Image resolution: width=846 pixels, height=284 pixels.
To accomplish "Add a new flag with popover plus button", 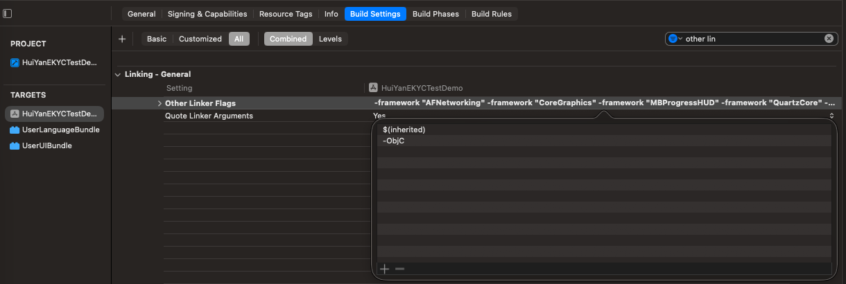I will click(385, 269).
